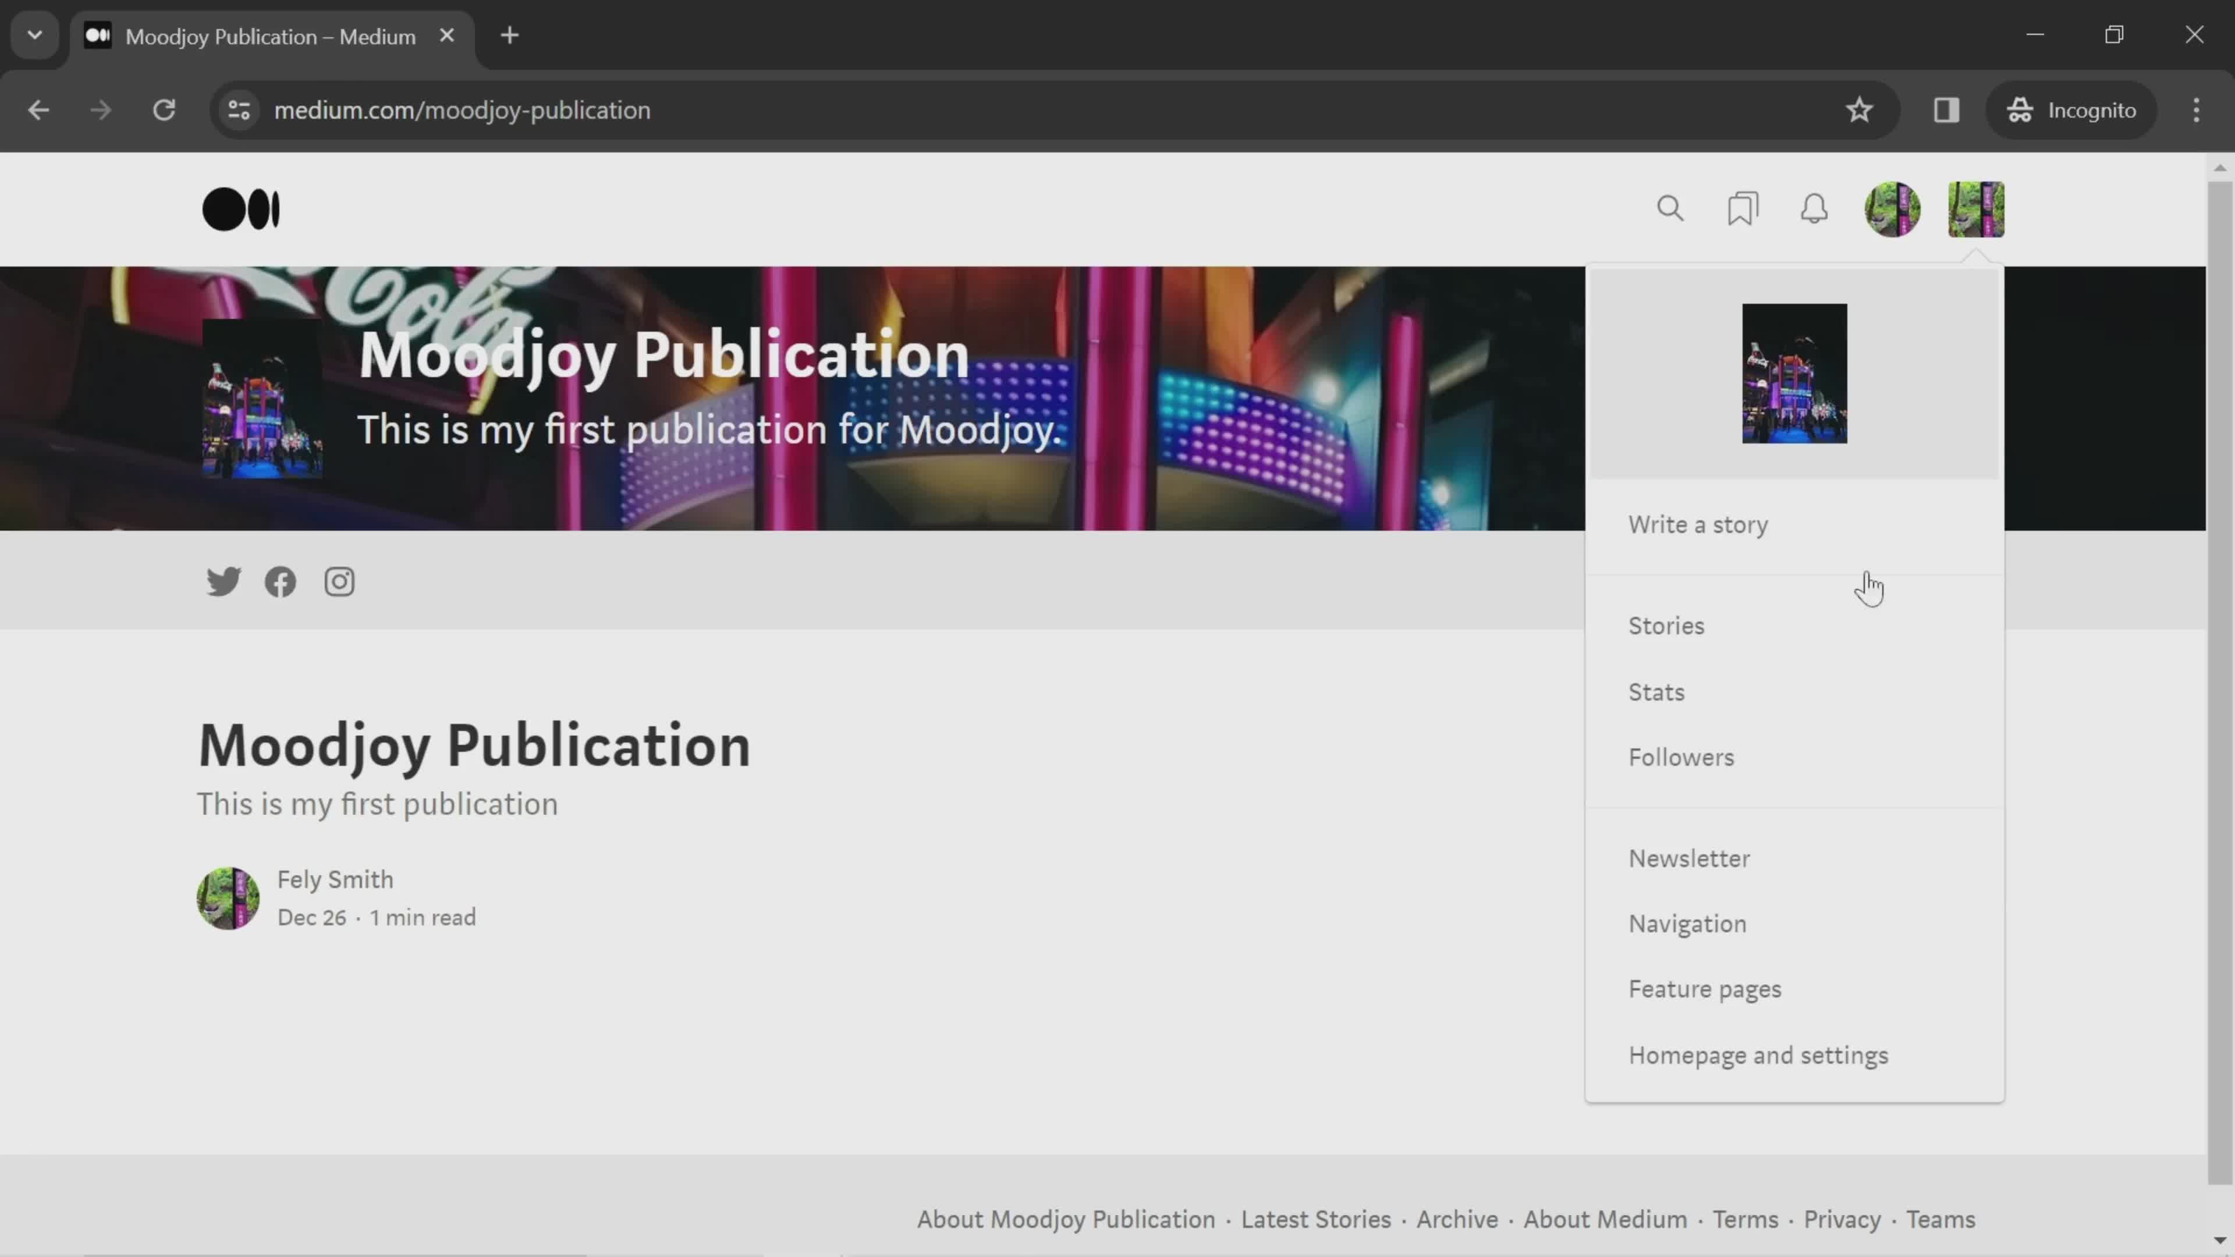Expand the Navigation menu option
This screenshot has height=1257, width=2235.
(1687, 922)
